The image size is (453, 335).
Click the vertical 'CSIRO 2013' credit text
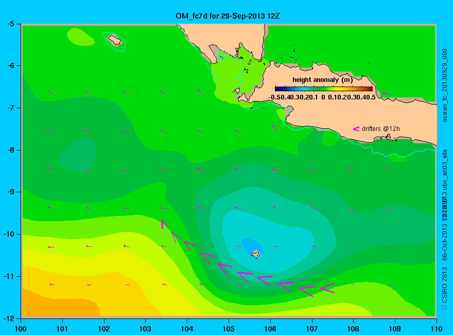tap(445, 285)
